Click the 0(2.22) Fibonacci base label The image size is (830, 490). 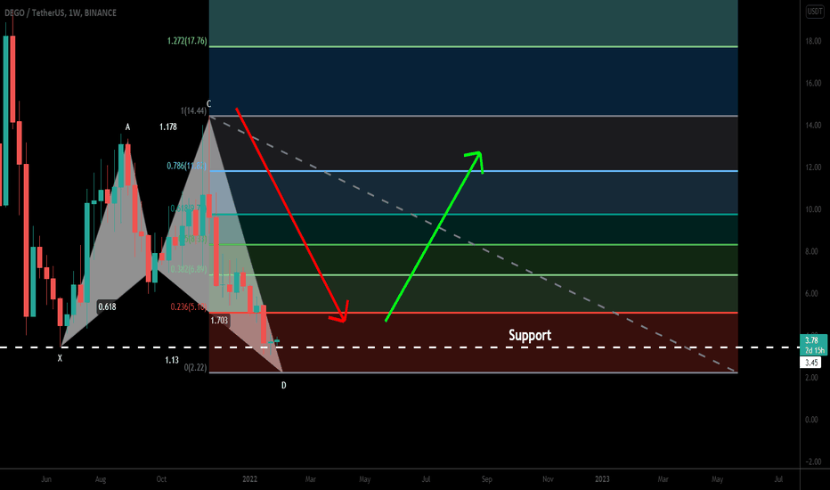click(195, 367)
